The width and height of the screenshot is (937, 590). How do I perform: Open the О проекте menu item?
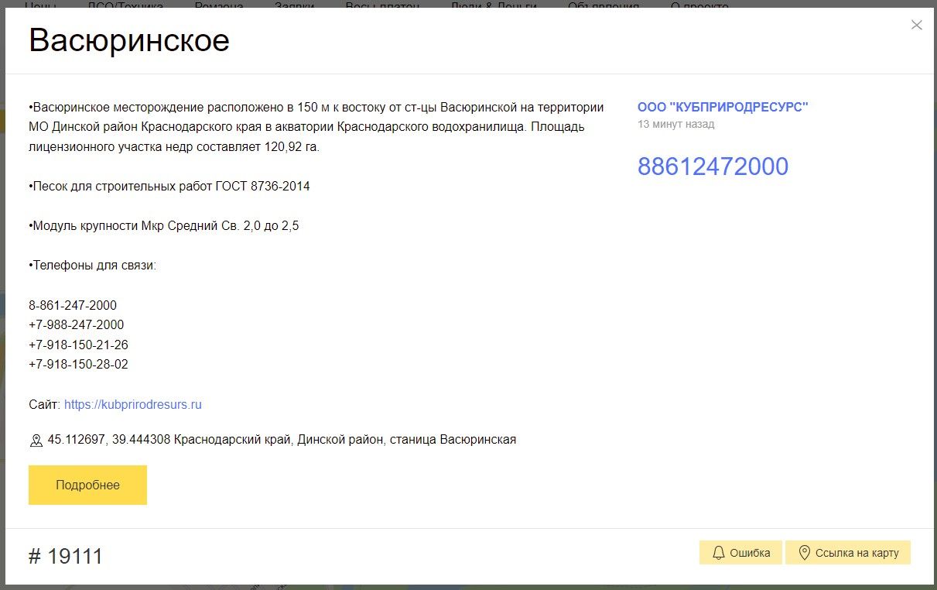(699, 5)
